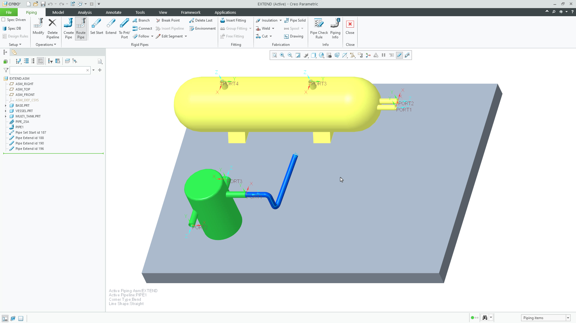Toggle the Spec Driven checkbox
Image resolution: width=576 pixels, height=323 pixels.
(x=4, y=20)
